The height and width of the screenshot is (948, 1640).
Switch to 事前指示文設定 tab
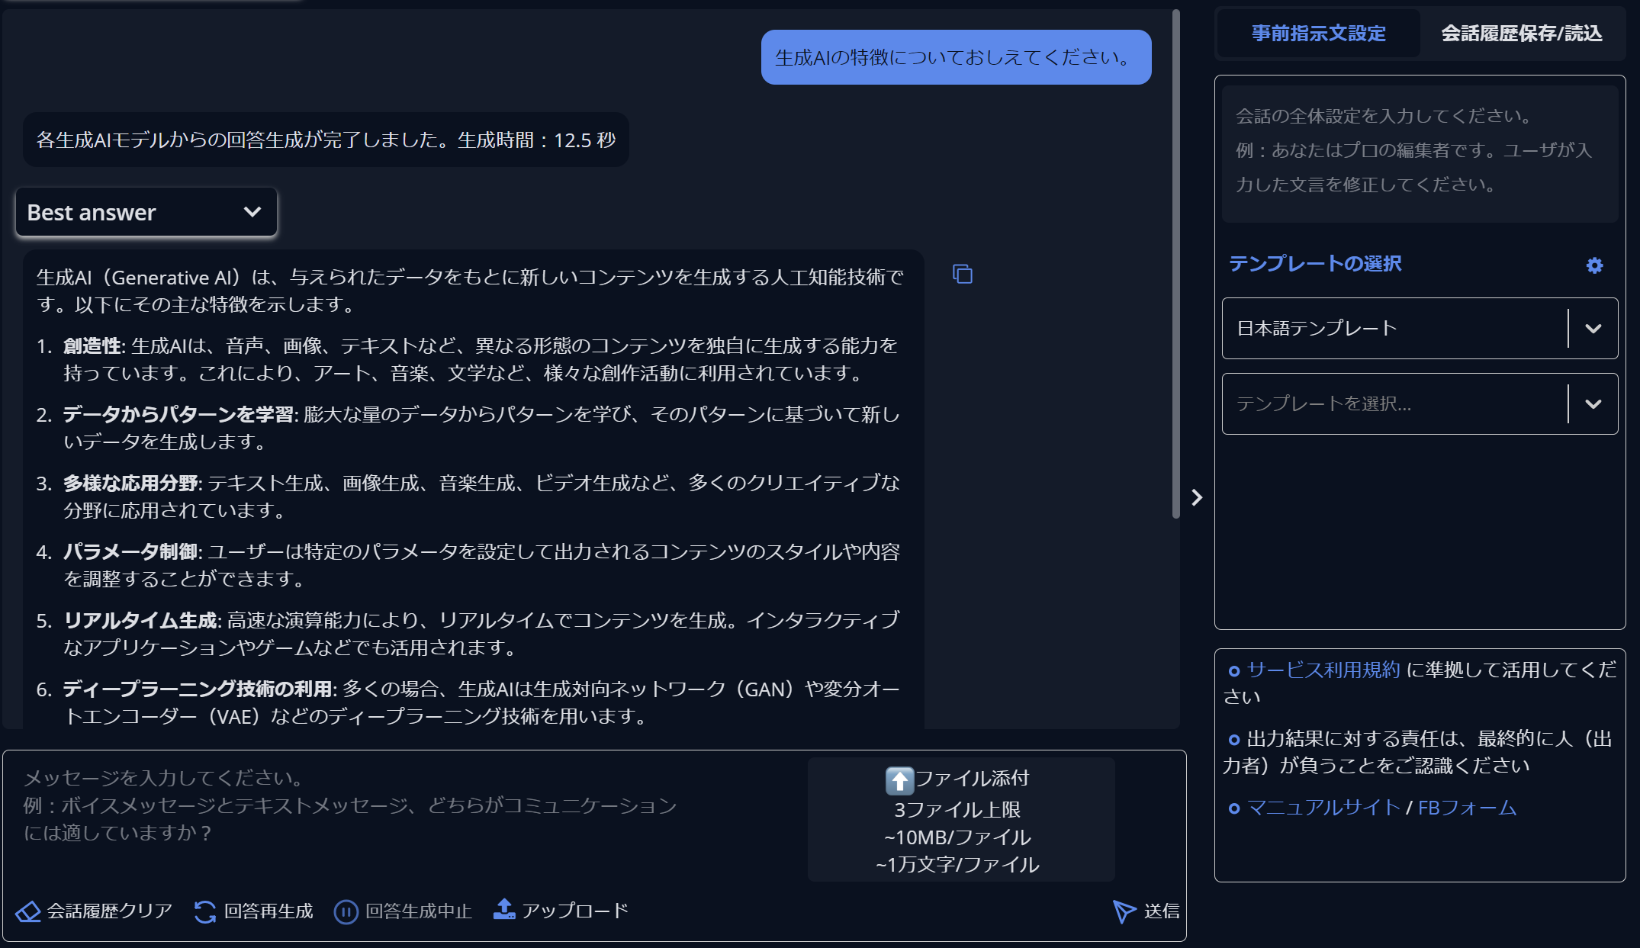pyautogui.click(x=1318, y=34)
